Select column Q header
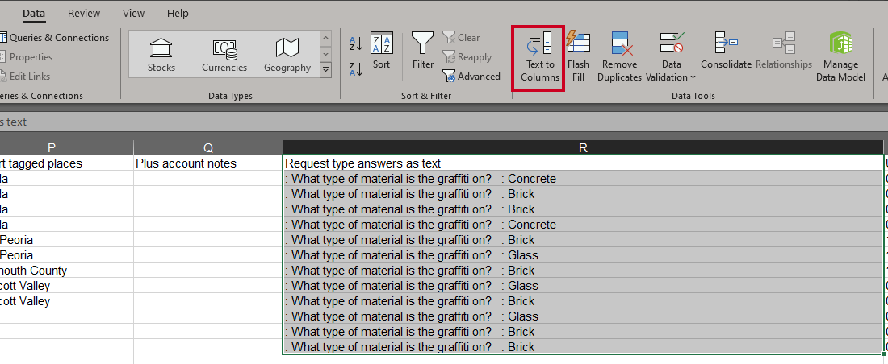Image resolution: width=888 pixels, height=364 pixels. coord(208,147)
